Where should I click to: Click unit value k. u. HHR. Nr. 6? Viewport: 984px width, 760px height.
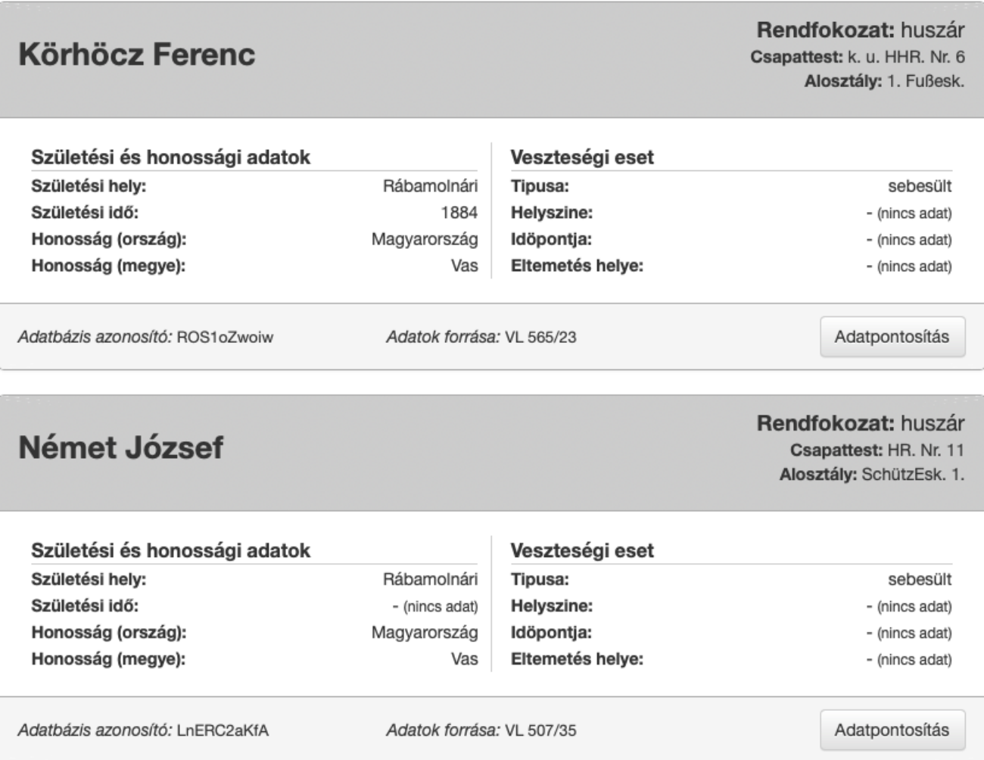point(906,57)
